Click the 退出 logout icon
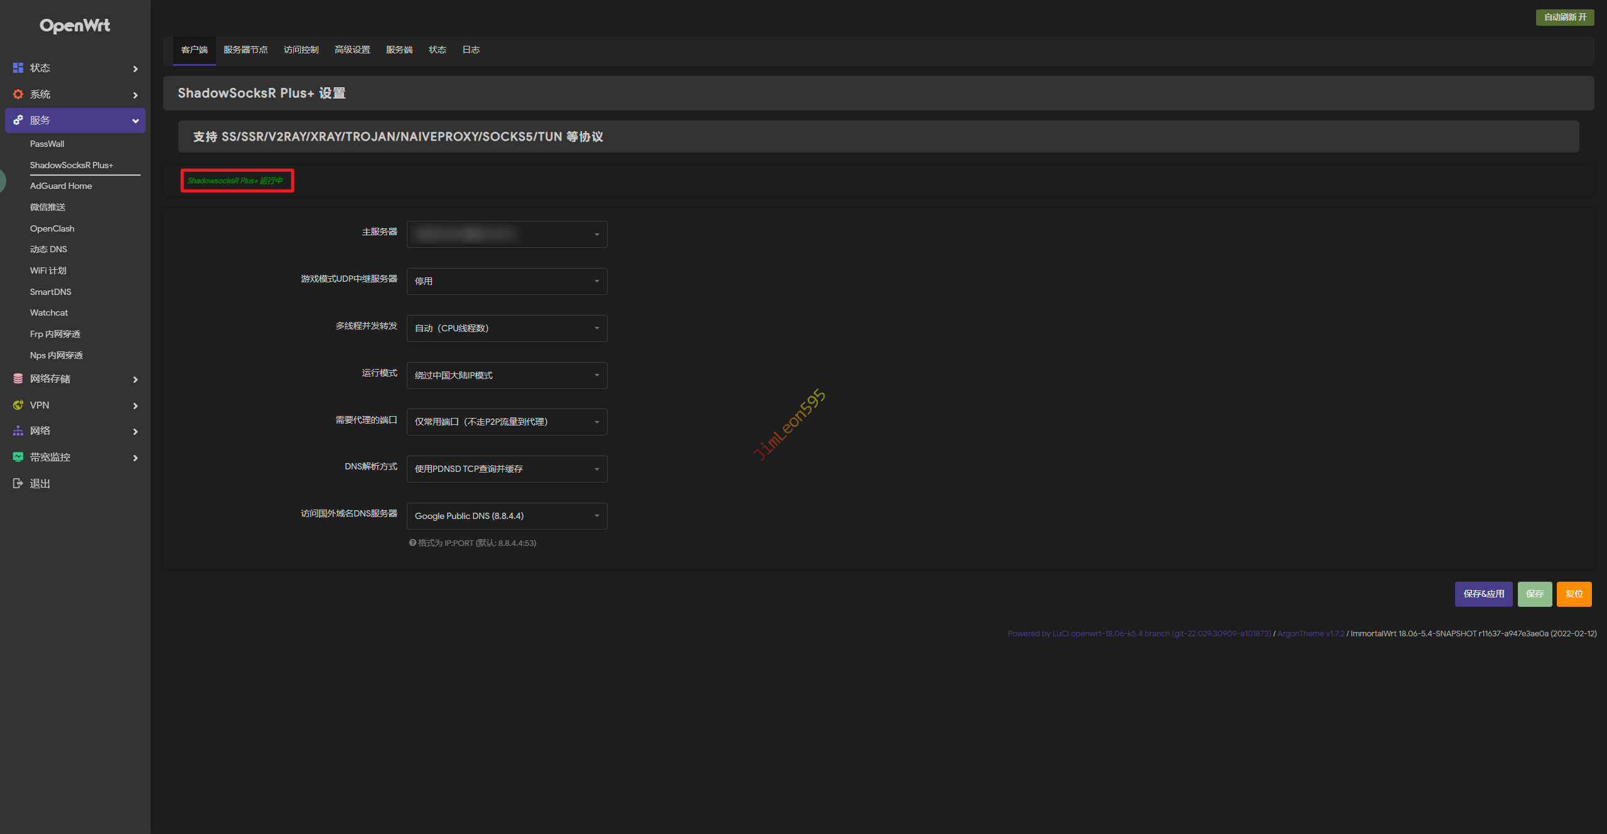 tap(18, 483)
